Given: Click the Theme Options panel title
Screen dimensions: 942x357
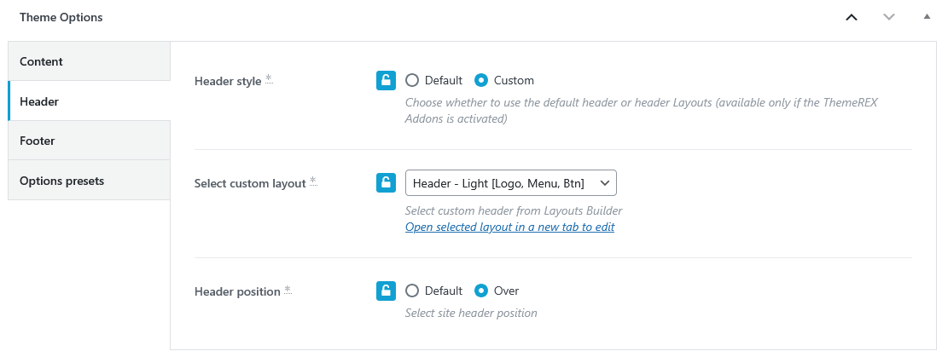Looking at the screenshot, I should click(61, 17).
